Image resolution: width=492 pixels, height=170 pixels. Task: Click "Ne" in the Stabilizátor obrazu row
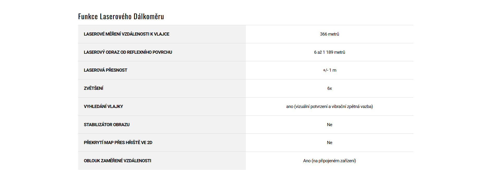click(x=329, y=125)
